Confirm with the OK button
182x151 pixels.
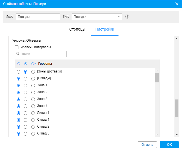[169, 145]
